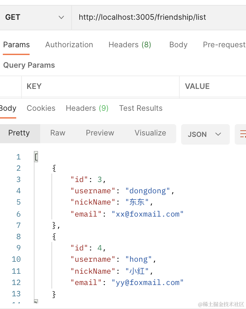Switch response view to Raw

[58, 133]
